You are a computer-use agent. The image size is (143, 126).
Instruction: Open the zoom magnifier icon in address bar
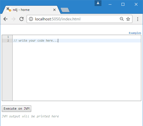coord(122,19)
